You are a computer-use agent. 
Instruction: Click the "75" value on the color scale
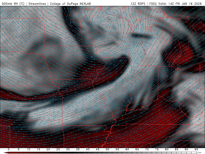tap(157, 149)
